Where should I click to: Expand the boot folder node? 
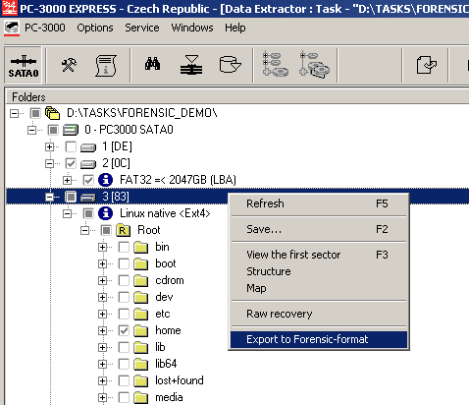(102, 264)
